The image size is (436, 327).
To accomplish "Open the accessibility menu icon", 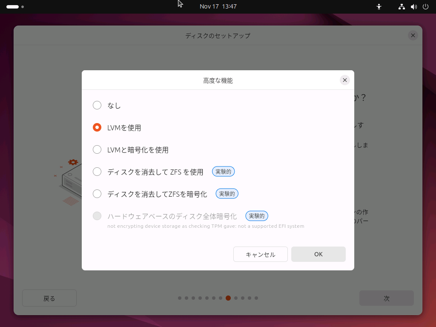I will click(379, 7).
